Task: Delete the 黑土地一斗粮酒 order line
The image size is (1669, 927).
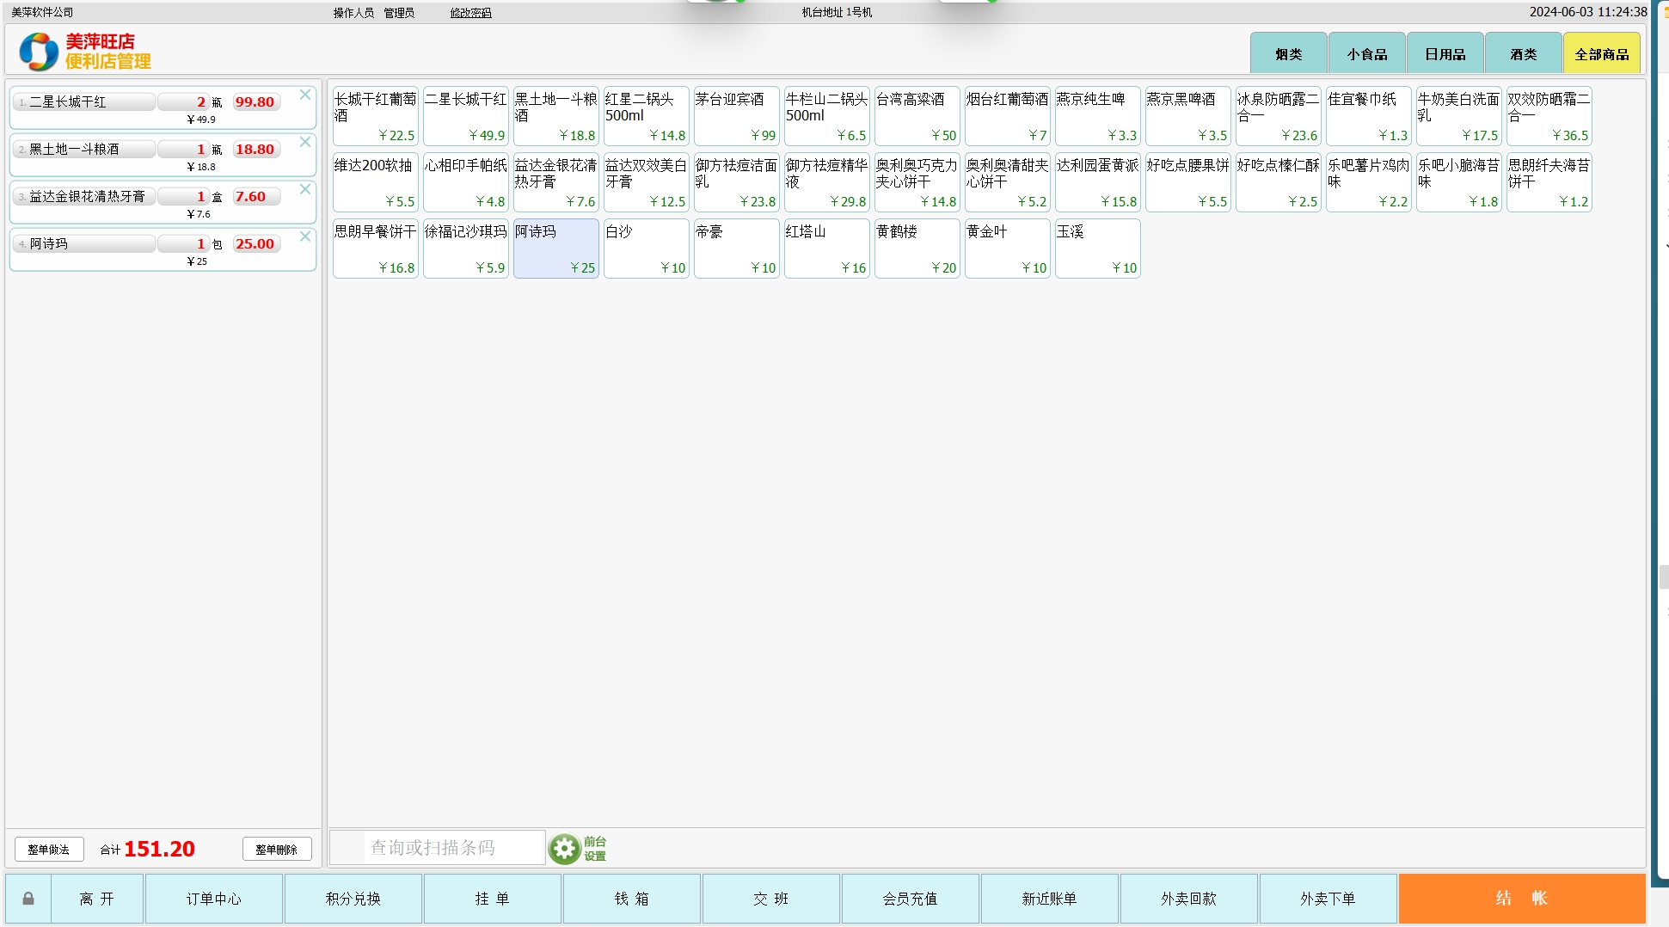Action: 305,142
